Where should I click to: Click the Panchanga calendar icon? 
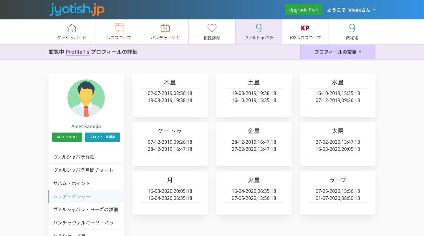(x=165, y=28)
